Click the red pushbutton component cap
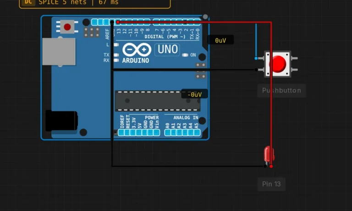Image resolution: width=352 pixels, height=211 pixels. 278,64
